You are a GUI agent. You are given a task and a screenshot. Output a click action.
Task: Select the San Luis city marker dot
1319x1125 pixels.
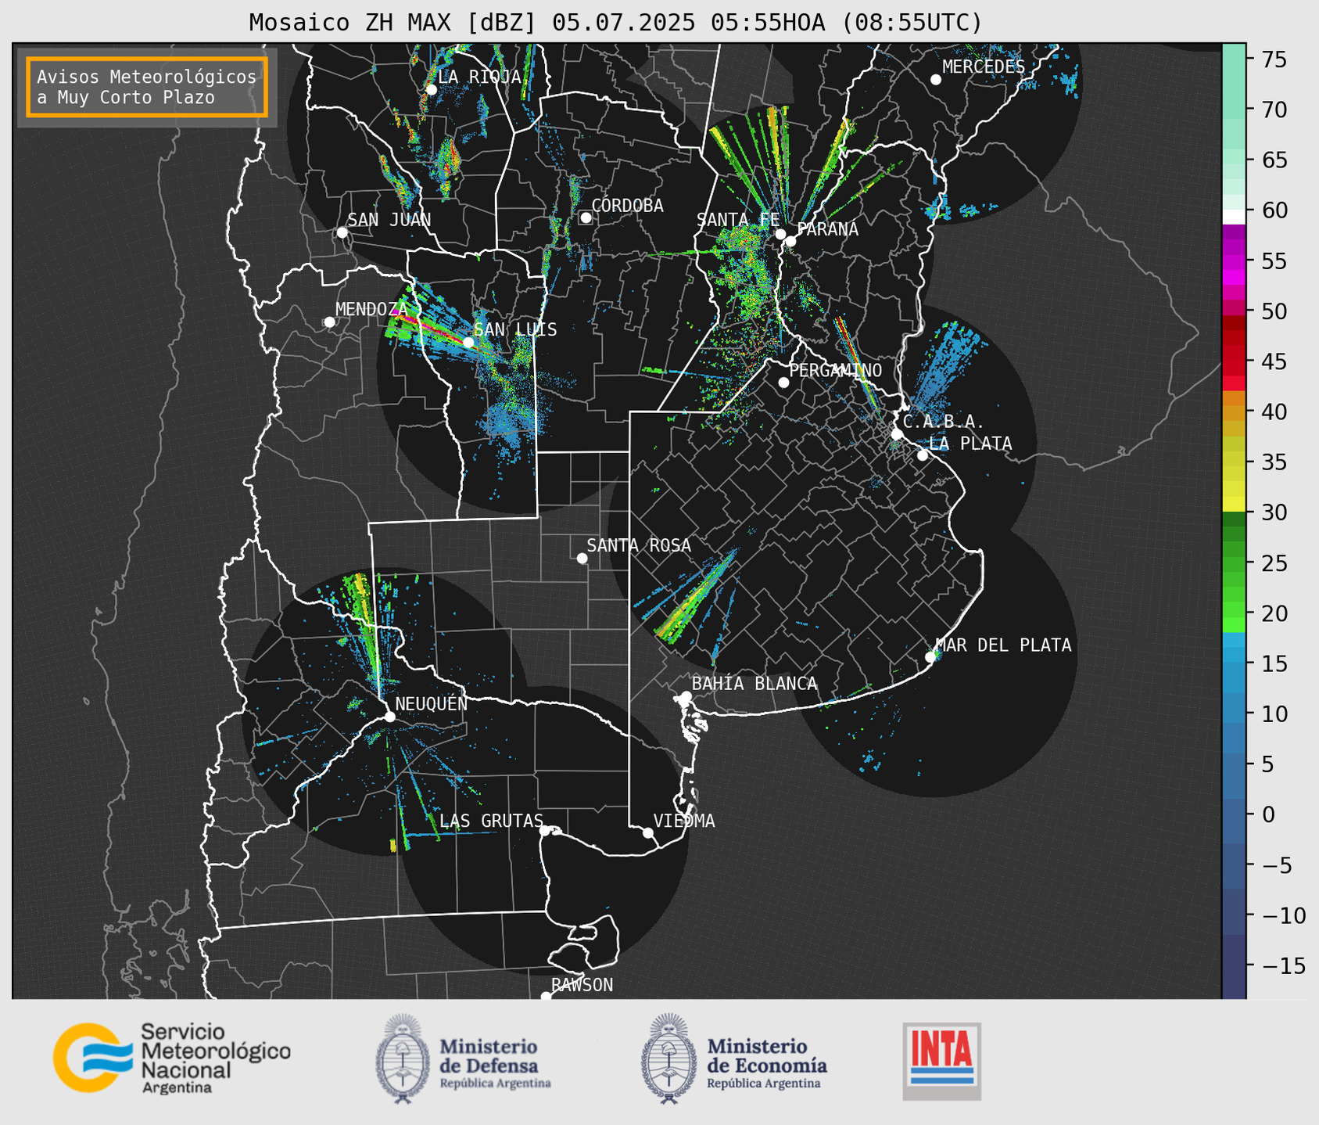pyautogui.click(x=468, y=342)
